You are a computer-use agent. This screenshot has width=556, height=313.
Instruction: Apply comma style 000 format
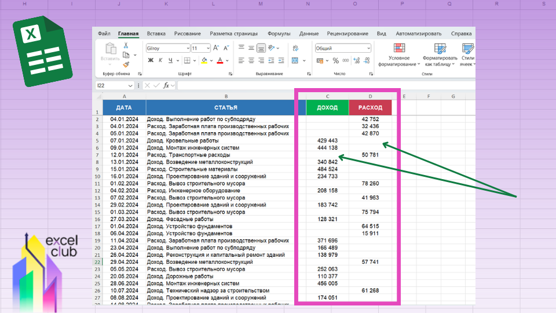click(x=346, y=61)
